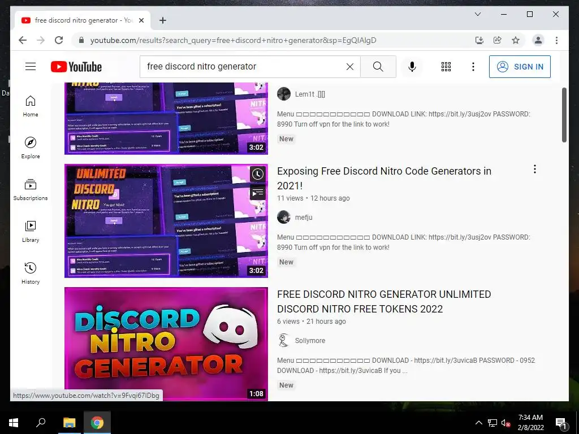
Task: Open the taskbar clock showing 7:34 AM
Action: click(x=530, y=423)
